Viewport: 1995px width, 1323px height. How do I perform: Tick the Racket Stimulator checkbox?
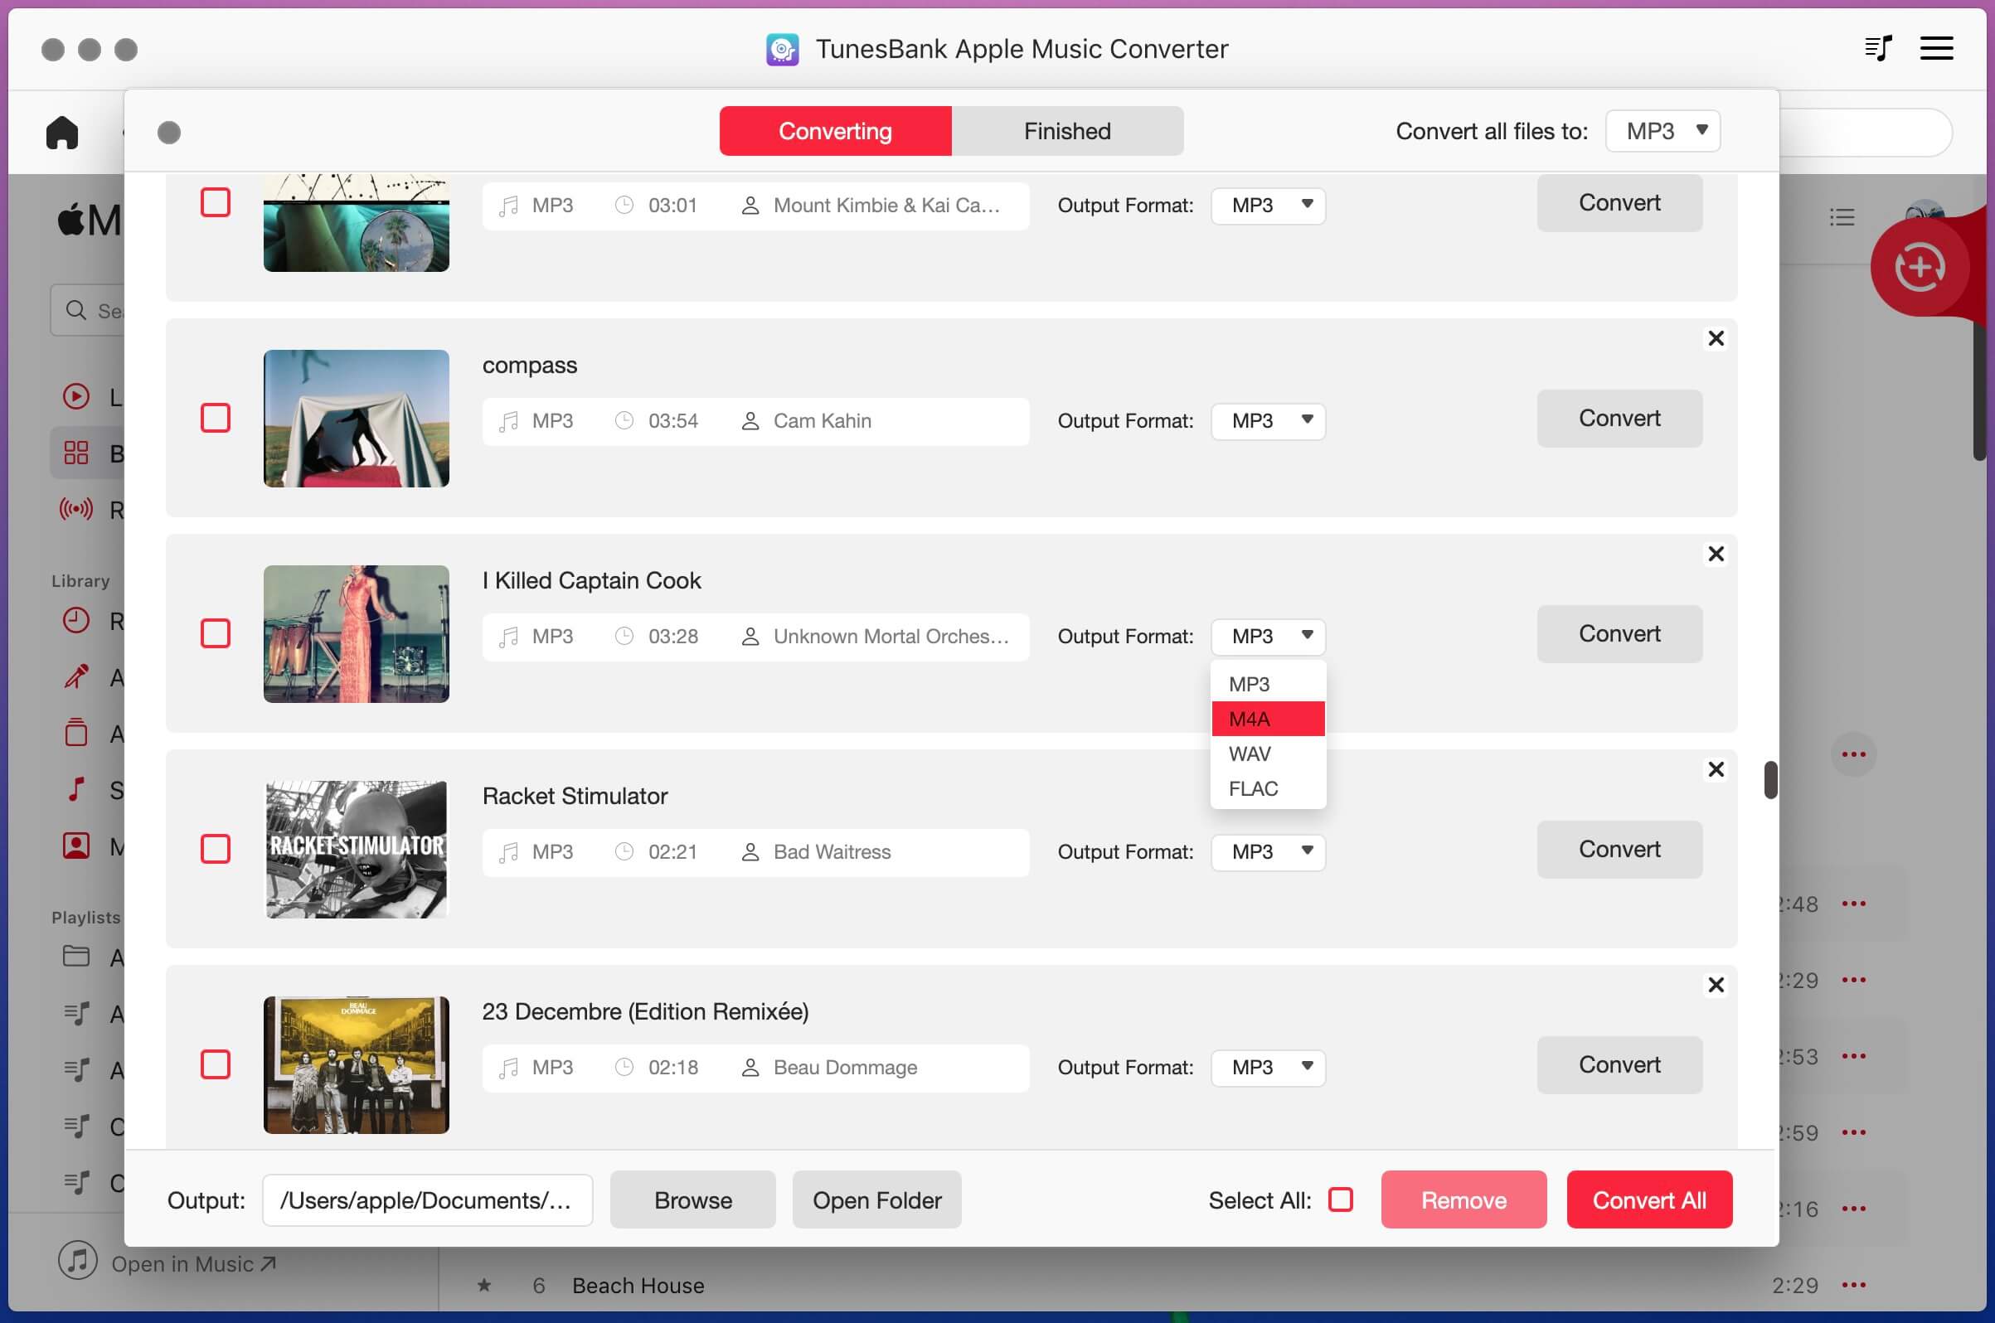tap(216, 849)
